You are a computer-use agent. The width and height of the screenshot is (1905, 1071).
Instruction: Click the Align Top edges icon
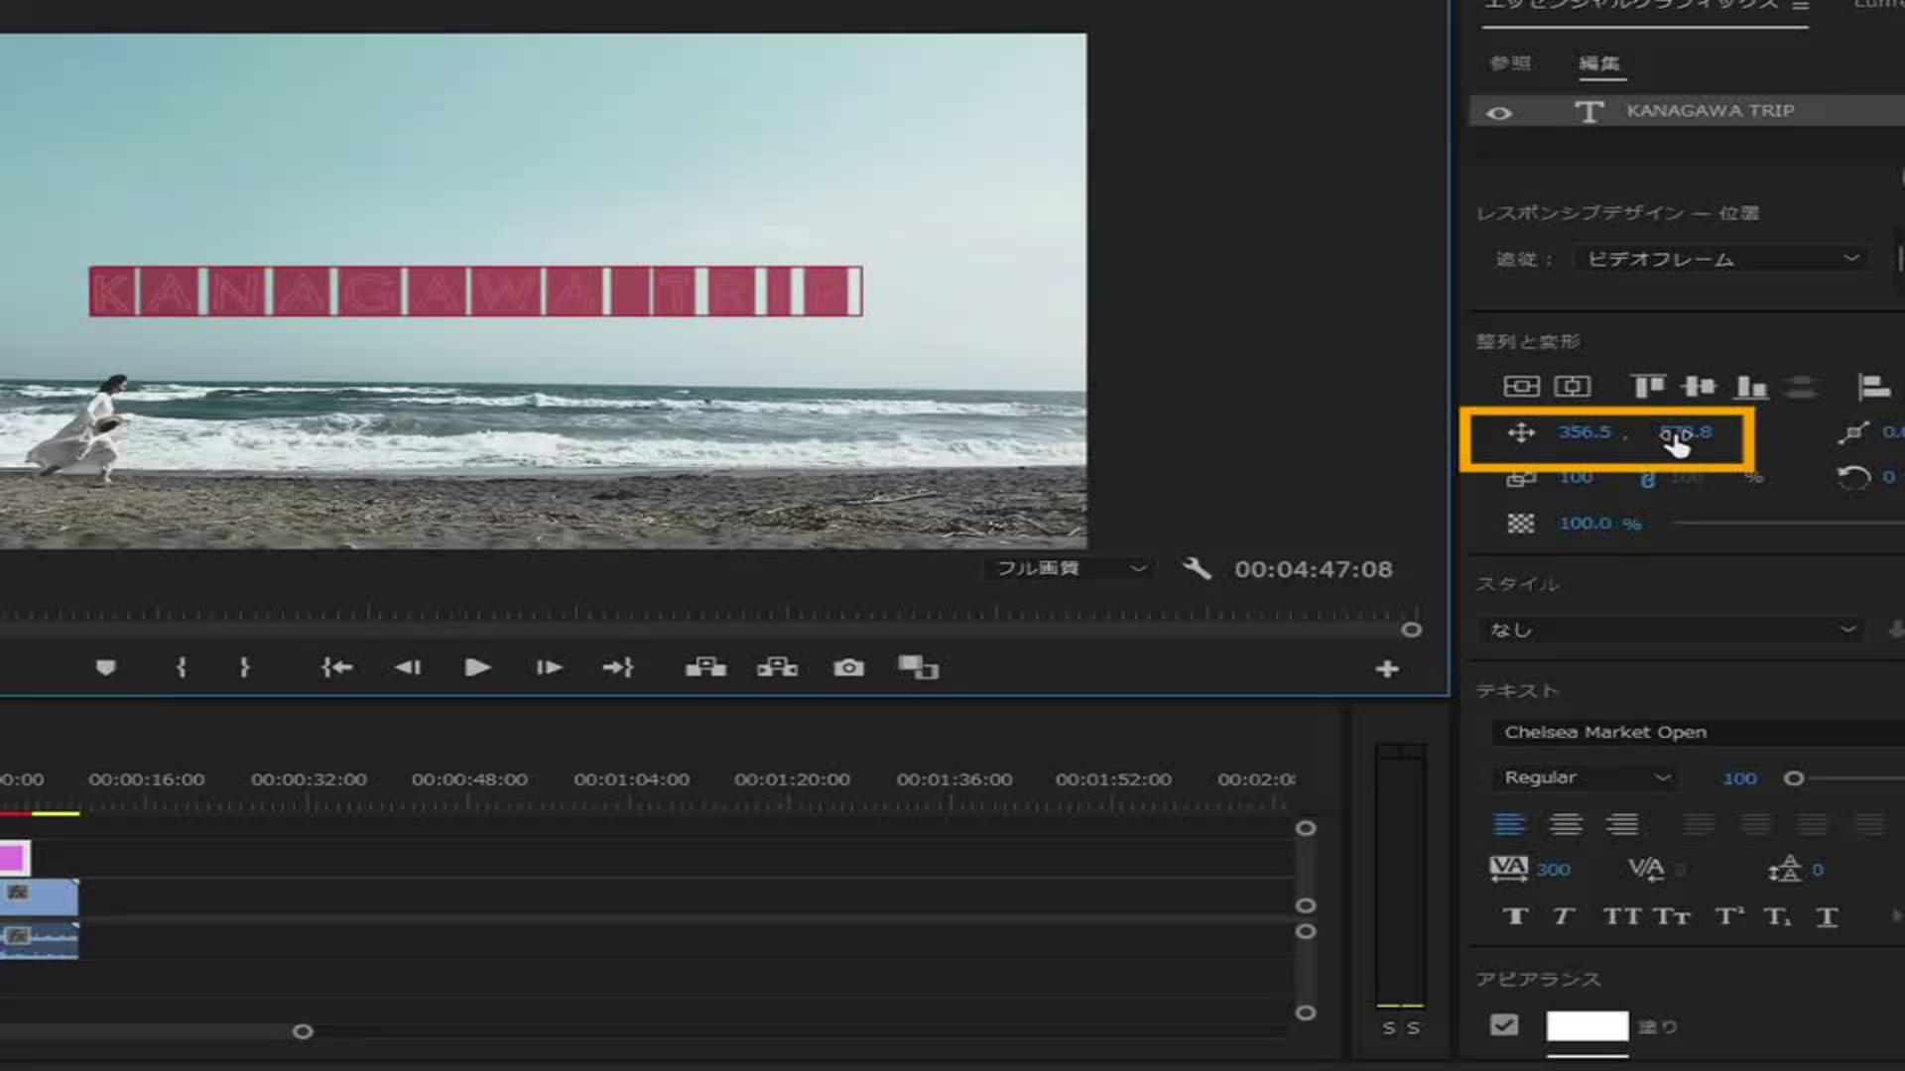point(1648,386)
